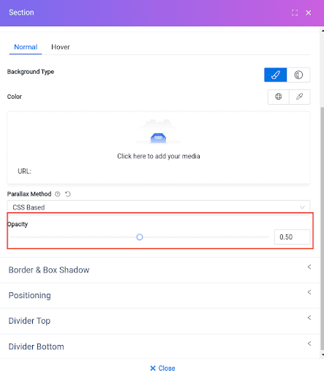The height and width of the screenshot is (375, 324).
Task: Select the classic brush background type
Action: pyautogui.click(x=276, y=75)
